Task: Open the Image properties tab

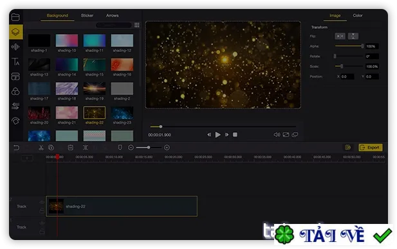Action: coord(335,15)
